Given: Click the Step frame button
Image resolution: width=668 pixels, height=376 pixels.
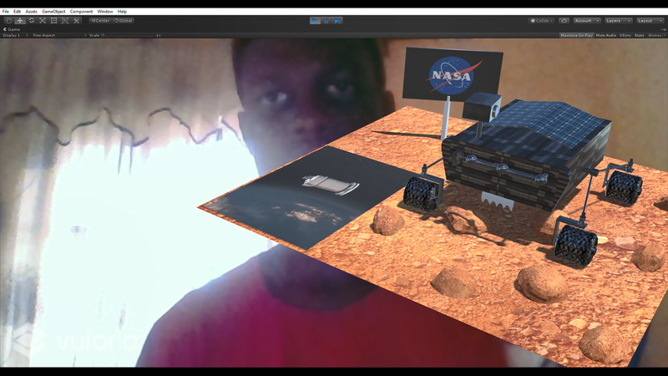Looking at the screenshot, I should pyautogui.click(x=337, y=20).
